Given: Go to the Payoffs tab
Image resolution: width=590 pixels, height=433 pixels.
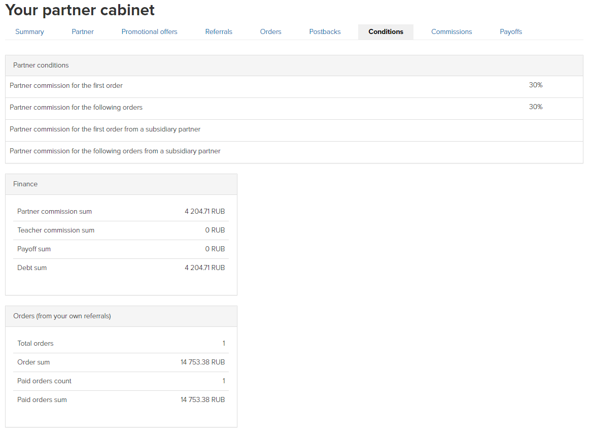Looking at the screenshot, I should click(x=510, y=32).
